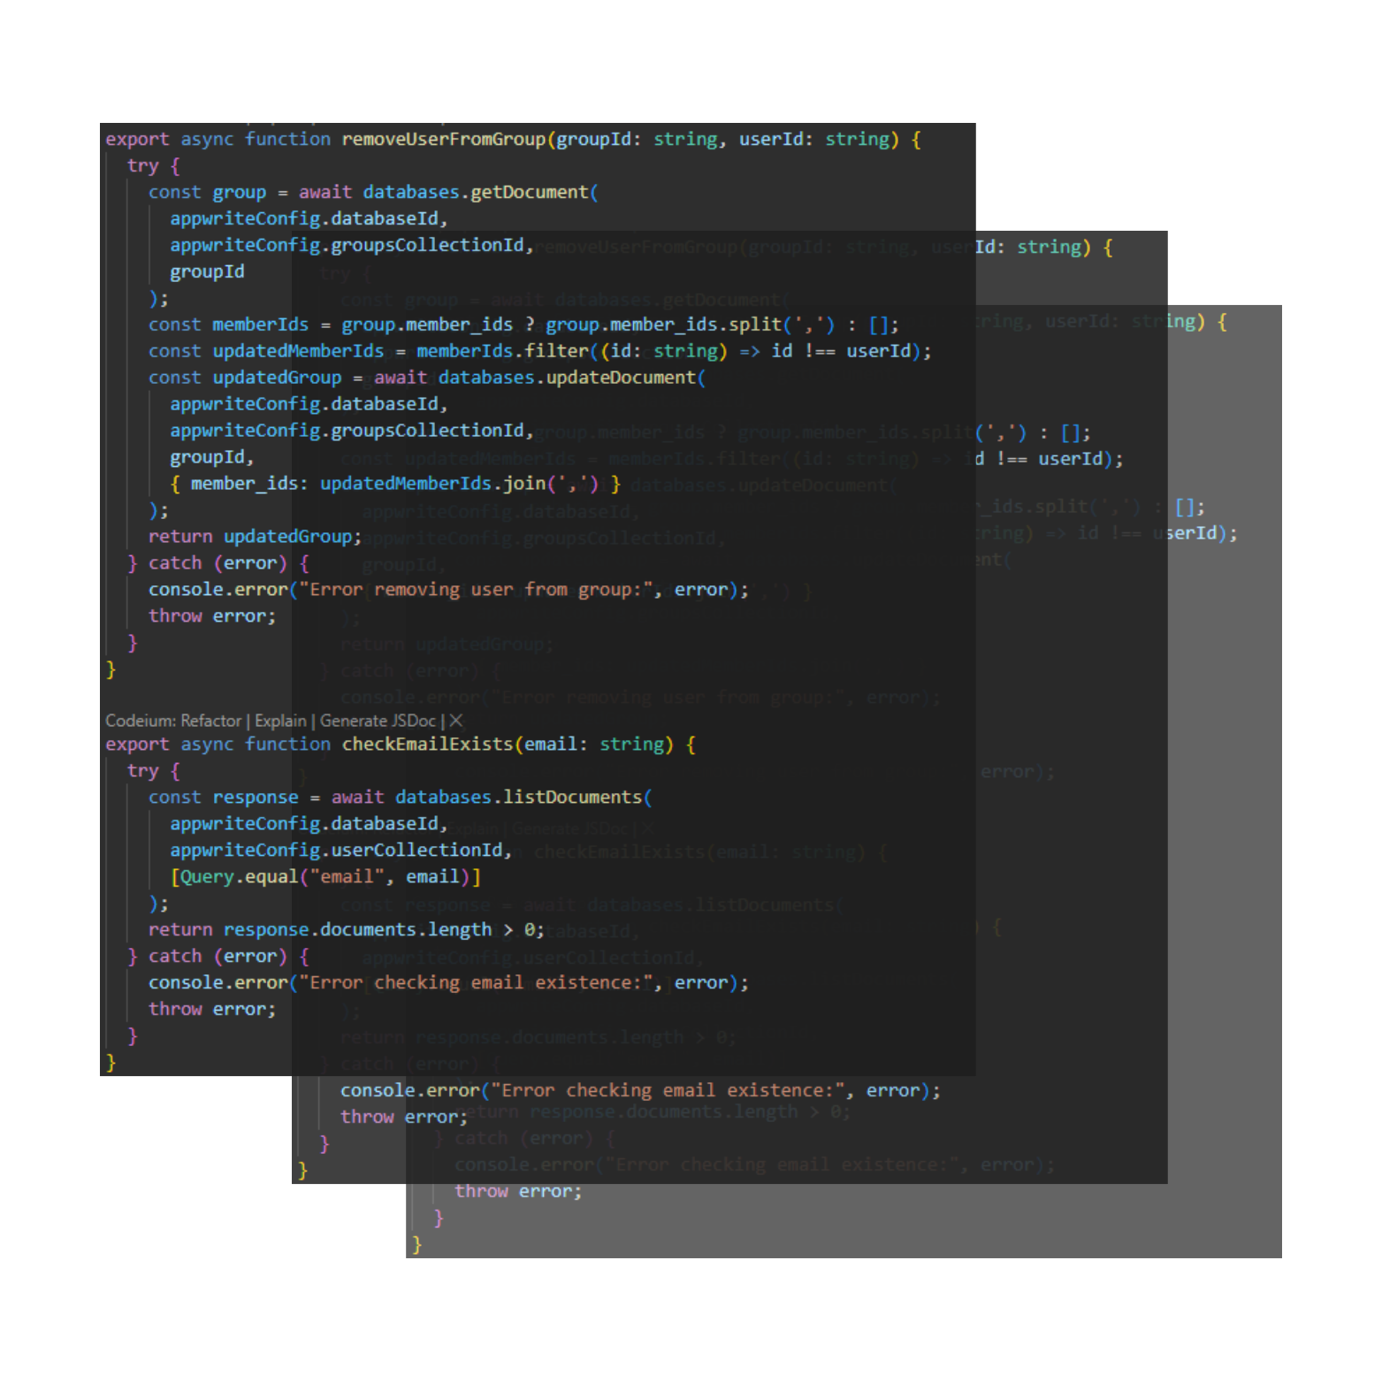The image size is (1382, 1382).
Task: Dismiss the Codeium code lens with X
Action: (456, 721)
